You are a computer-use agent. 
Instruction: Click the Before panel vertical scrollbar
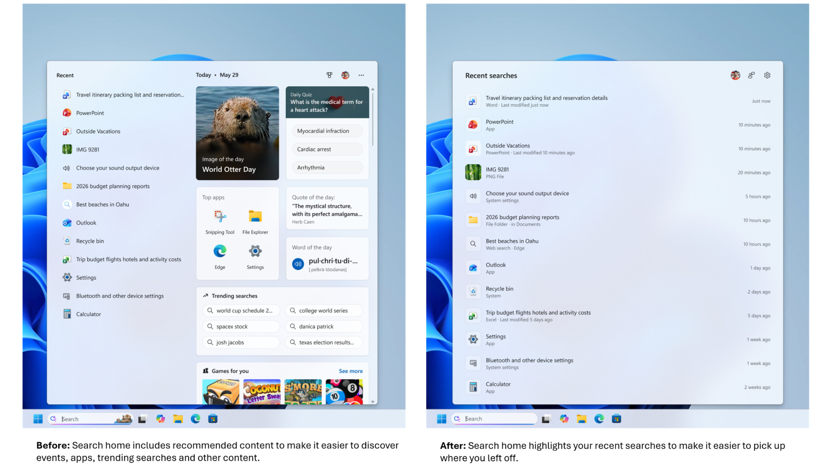(373, 120)
